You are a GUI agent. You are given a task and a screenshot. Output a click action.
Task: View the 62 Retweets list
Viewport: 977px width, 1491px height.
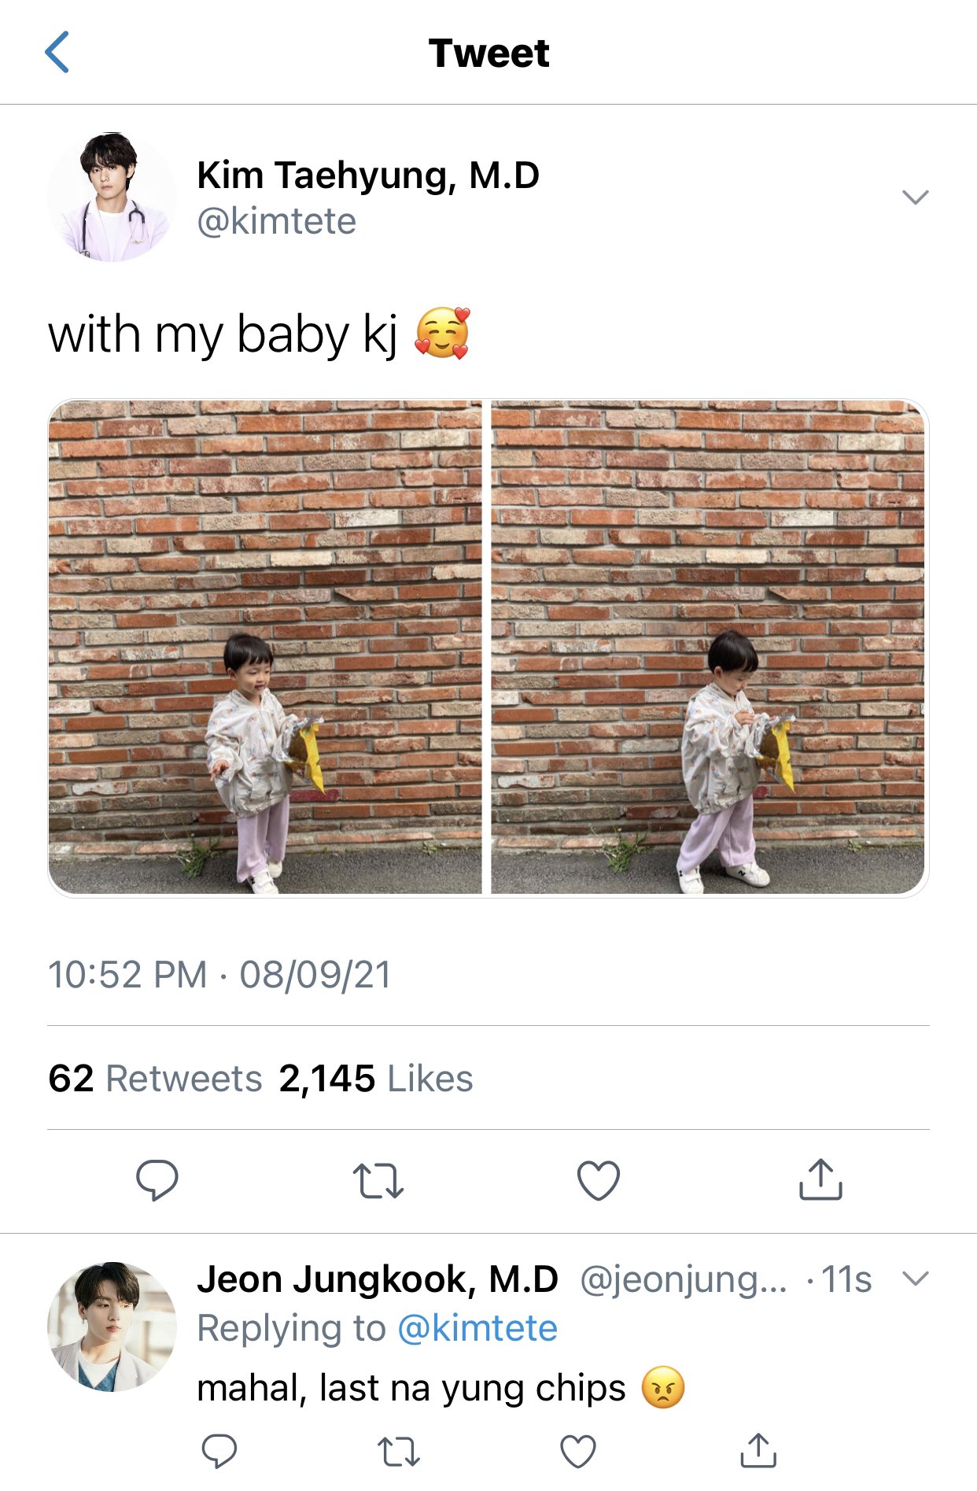[155, 1078]
